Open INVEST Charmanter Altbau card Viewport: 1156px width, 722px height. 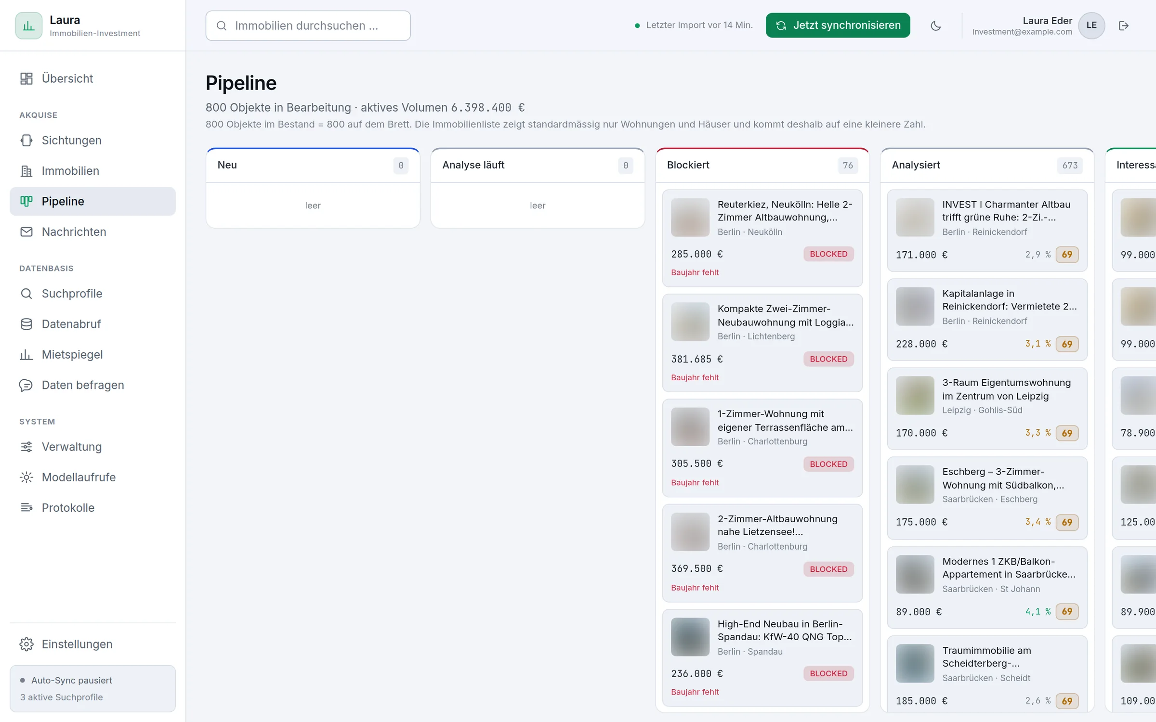click(987, 230)
